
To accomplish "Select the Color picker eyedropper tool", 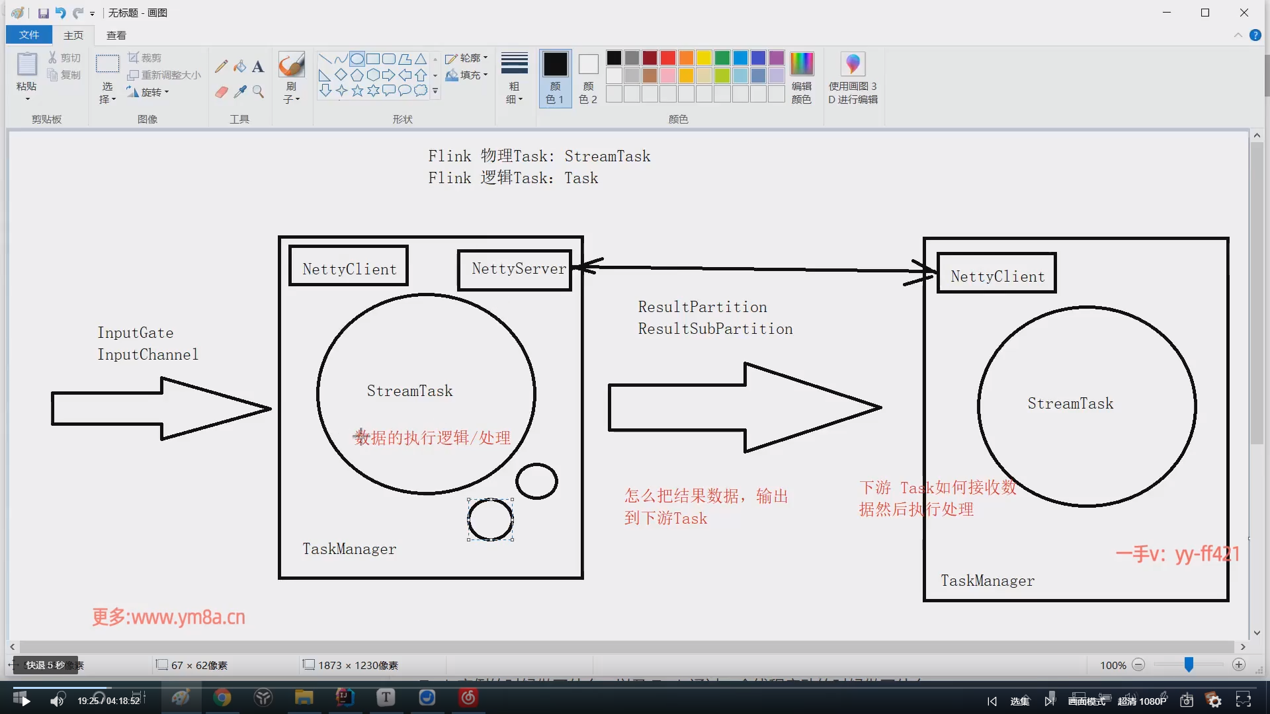I will pos(239,92).
